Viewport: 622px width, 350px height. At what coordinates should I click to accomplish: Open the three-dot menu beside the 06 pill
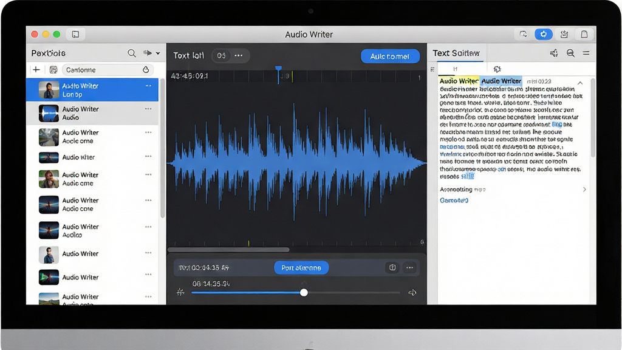[x=238, y=55]
